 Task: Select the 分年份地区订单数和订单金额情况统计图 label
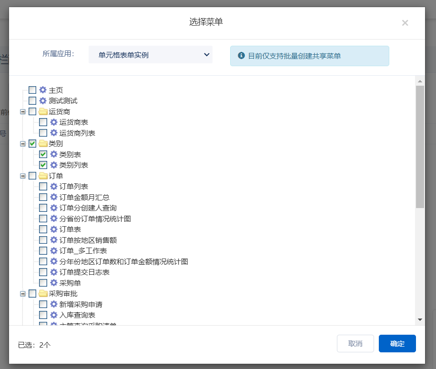click(124, 261)
